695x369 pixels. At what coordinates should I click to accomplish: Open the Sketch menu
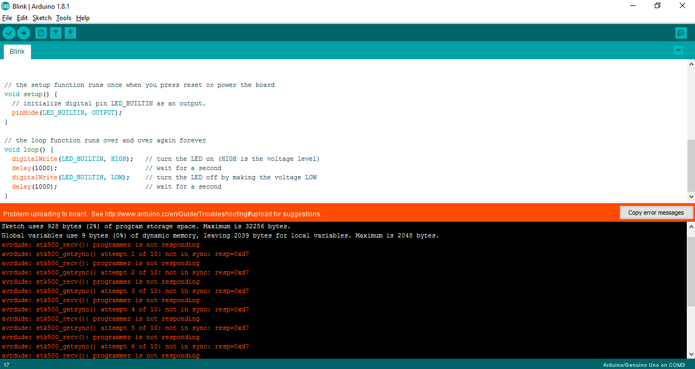point(42,18)
